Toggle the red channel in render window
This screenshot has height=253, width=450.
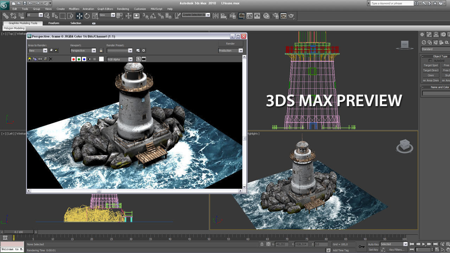(73, 59)
